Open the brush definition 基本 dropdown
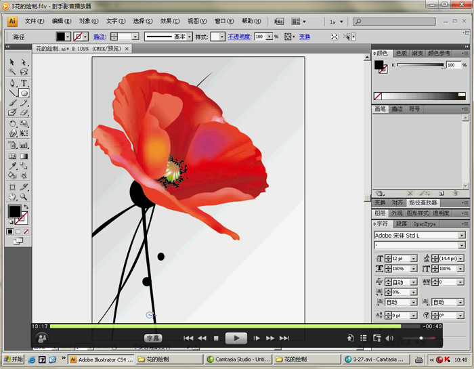474x369 pixels. point(190,37)
